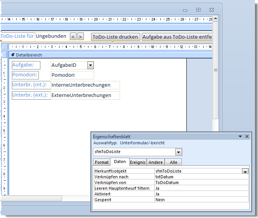Click the 'ToDo-Liste drucken' button
Image resolution: width=258 pixels, height=218 pixels.
coord(115,37)
